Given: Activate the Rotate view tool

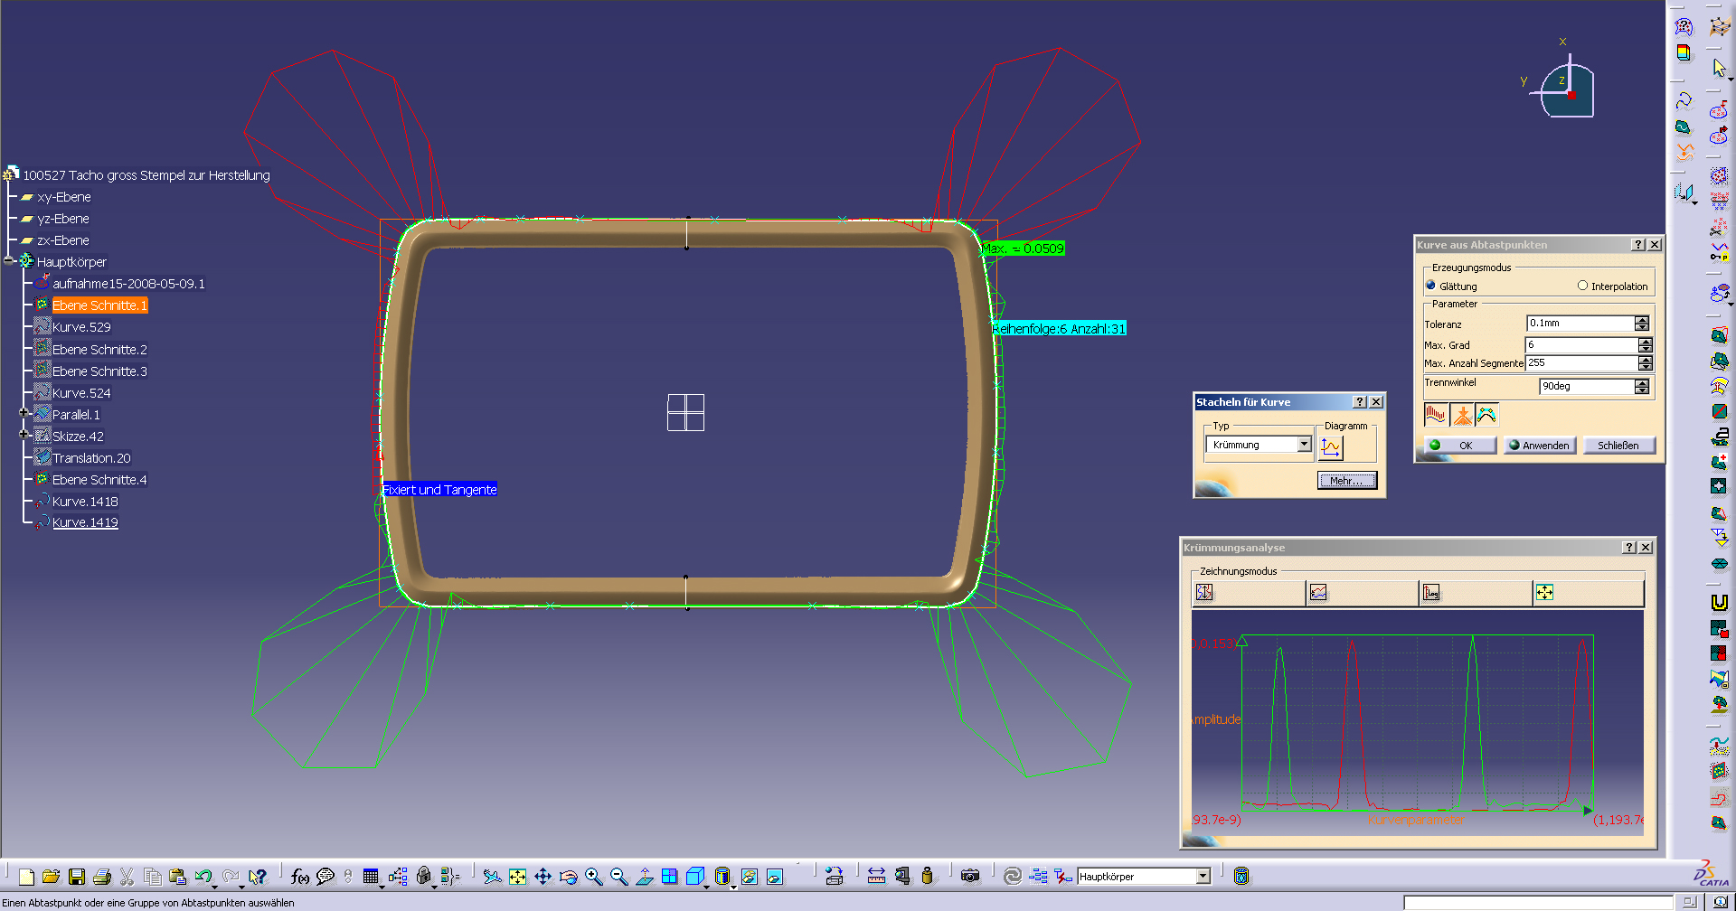Looking at the screenshot, I should (568, 877).
